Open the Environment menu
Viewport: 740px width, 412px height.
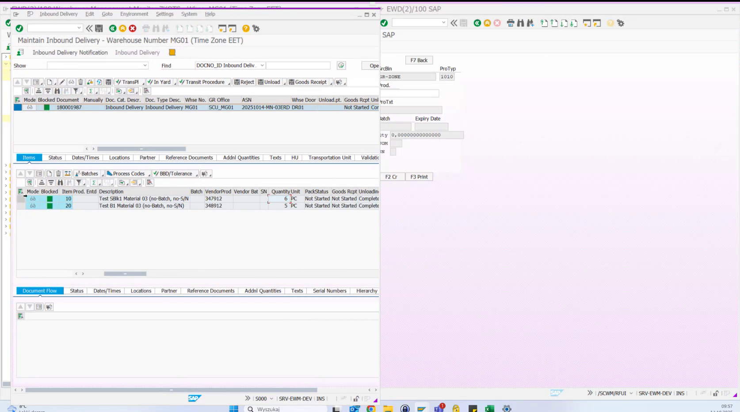tap(134, 14)
